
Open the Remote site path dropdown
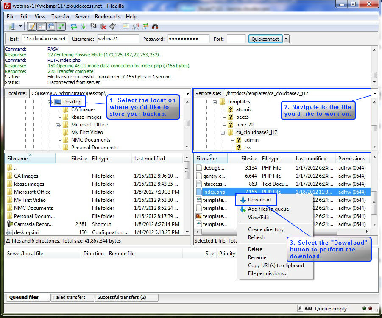pyautogui.click(x=375, y=93)
